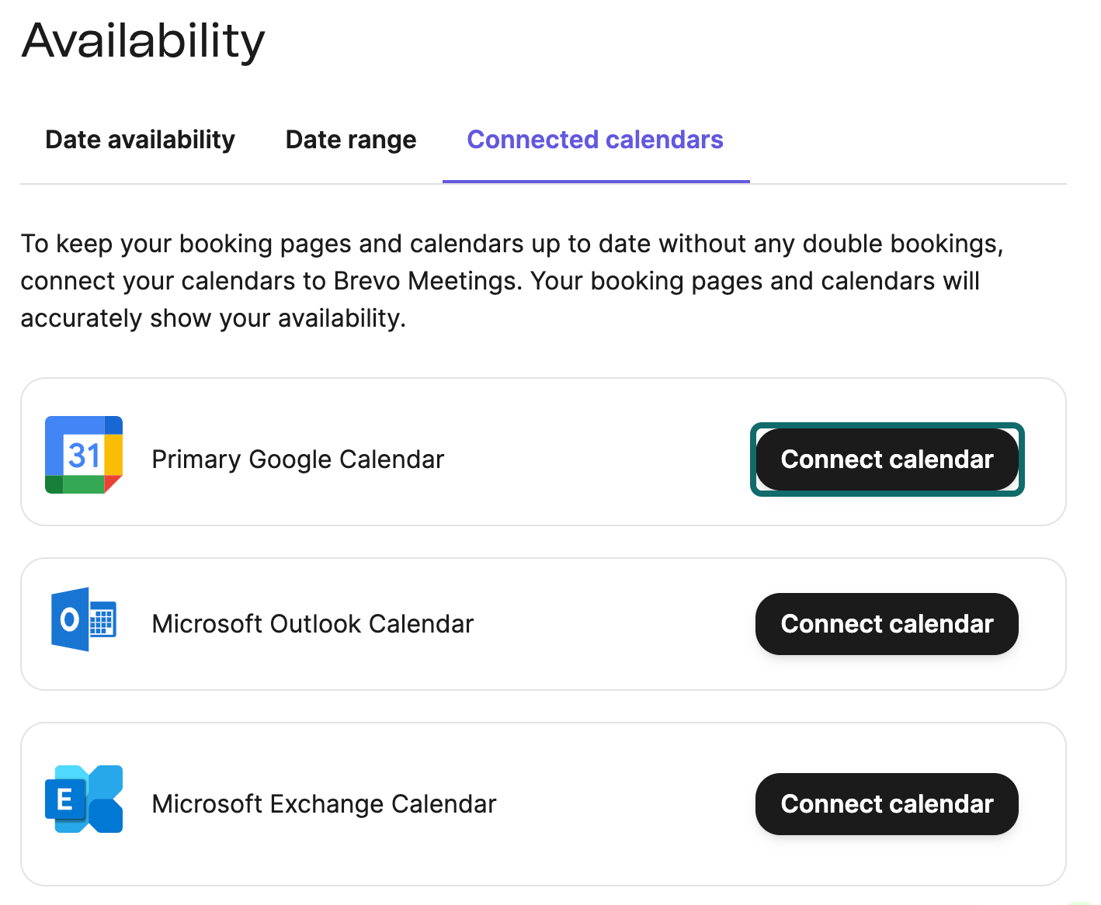The image size is (1101, 905).
Task: Connect the Microsoft Exchange Calendar
Action: pos(887,804)
